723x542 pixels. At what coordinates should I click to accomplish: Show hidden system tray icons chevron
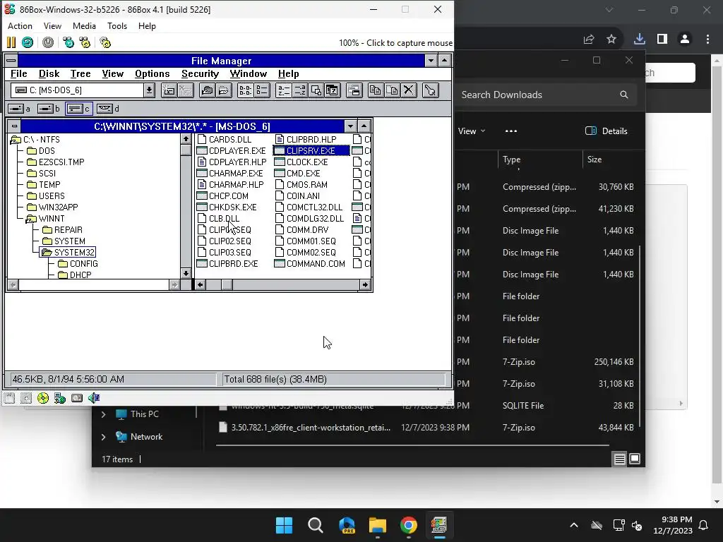pyautogui.click(x=574, y=525)
